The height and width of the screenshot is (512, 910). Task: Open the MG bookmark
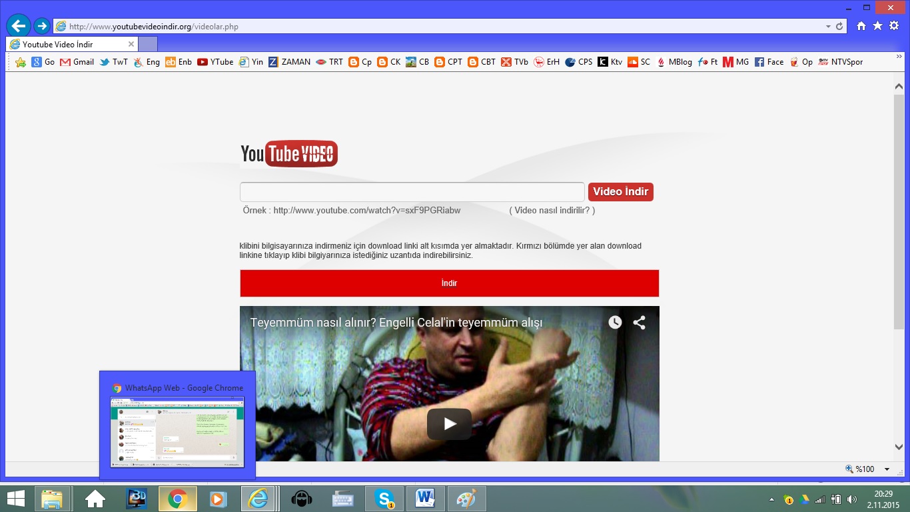[x=736, y=62]
